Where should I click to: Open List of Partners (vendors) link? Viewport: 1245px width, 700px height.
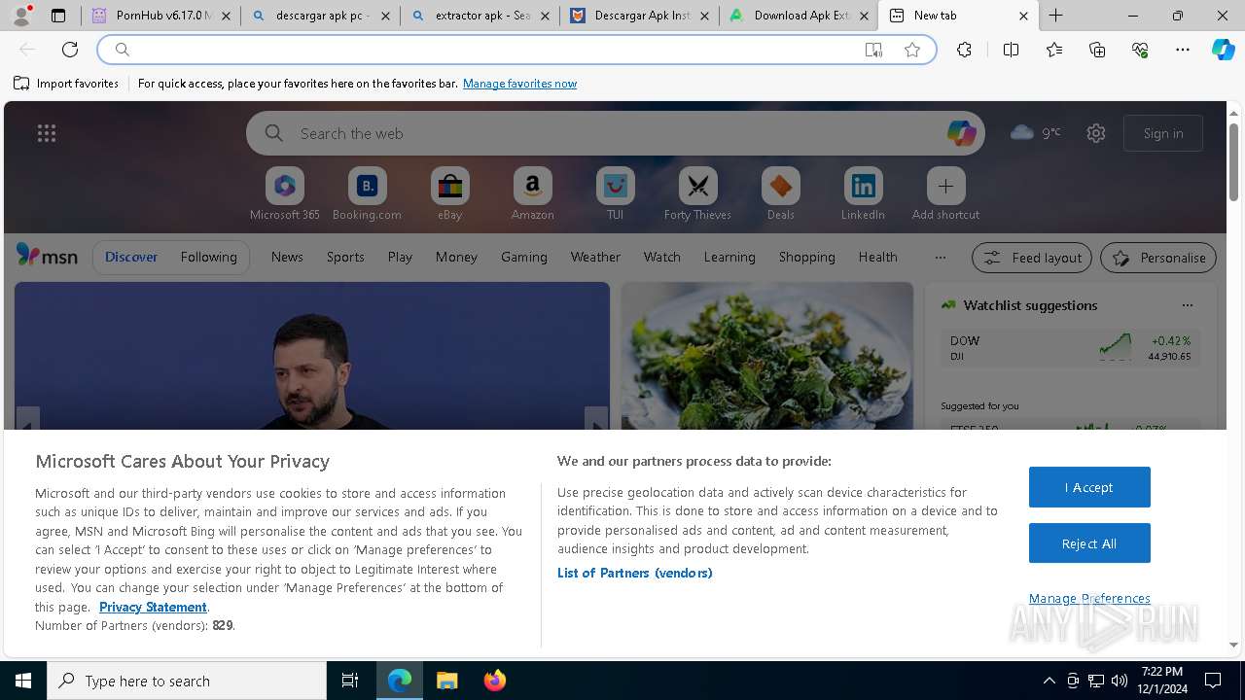[635, 573]
